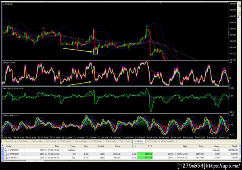The width and height of the screenshot is (242, 170).
Task: Click the green T/P cell 1077.00
Action: point(145,157)
